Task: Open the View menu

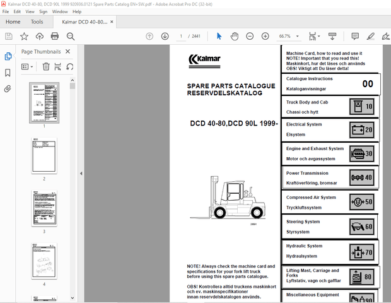Action: pyautogui.click(x=30, y=12)
